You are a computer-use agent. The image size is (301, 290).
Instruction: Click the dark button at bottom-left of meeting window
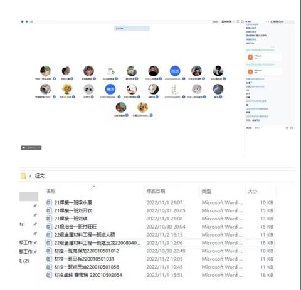[x=31, y=148]
